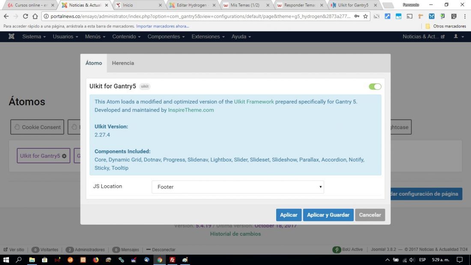Go back with the browser back arrow

pos(6,16)
